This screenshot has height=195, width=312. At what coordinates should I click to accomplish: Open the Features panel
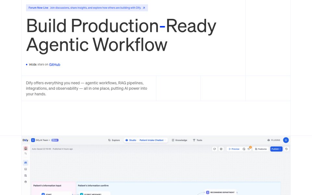coord(261,149)
